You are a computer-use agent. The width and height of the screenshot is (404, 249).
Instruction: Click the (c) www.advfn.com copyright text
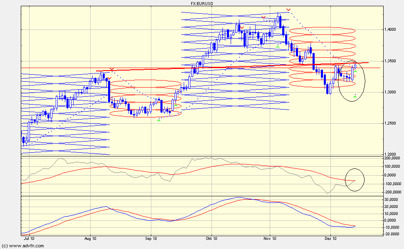(x=23, y=246)
